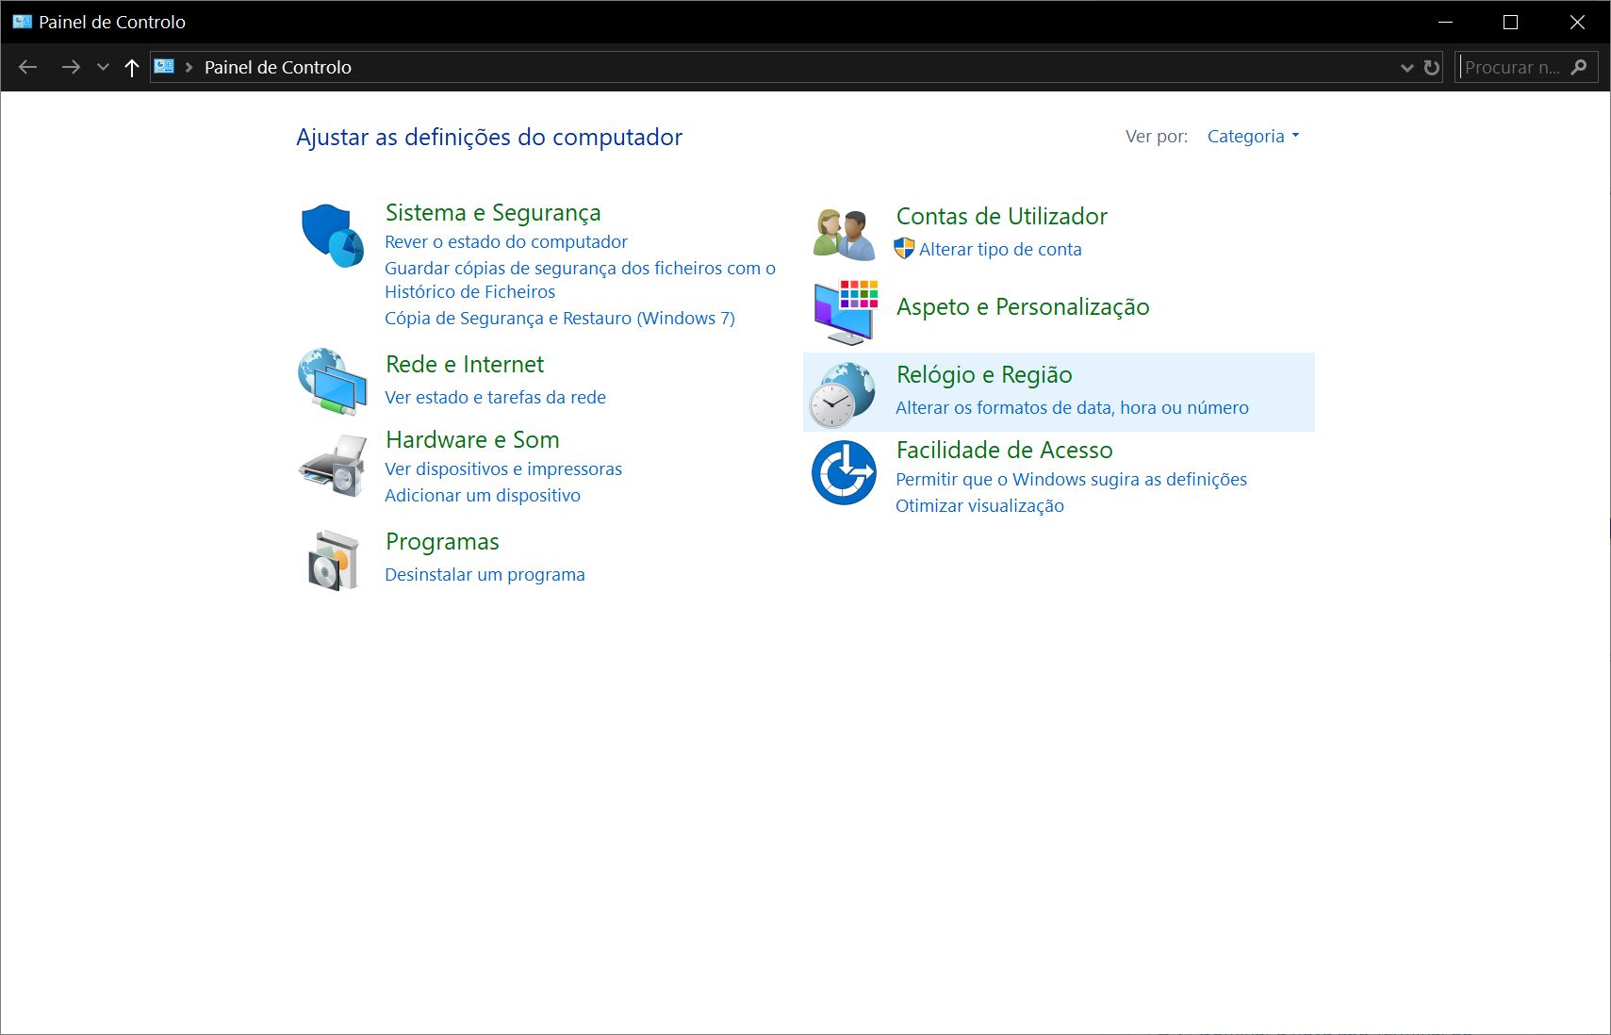Open Rever o estado do computador
1611x1035 pixels.
pyautogui.click(x=506, y=241)
